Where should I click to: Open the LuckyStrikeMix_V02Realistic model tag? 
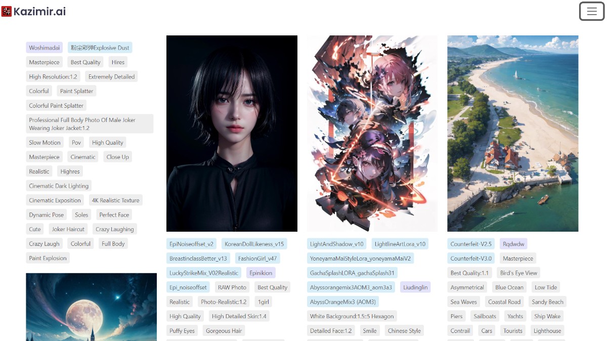(x=204, y=273)
